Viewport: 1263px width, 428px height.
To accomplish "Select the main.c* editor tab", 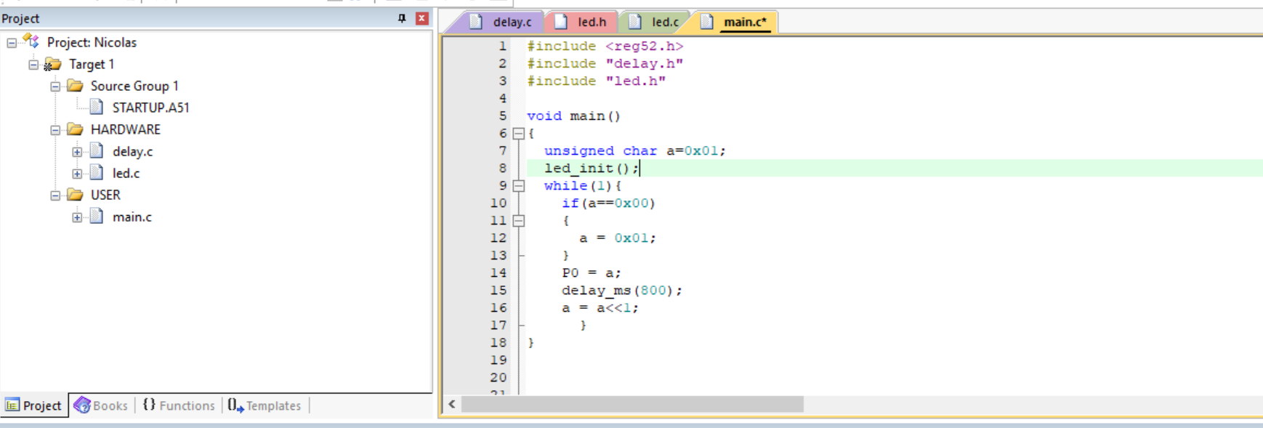I will [x=735, y=22].
